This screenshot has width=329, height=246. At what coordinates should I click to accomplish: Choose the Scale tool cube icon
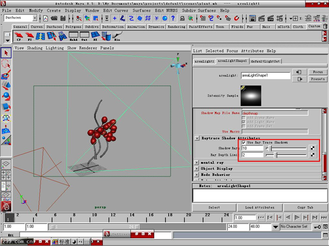point(6,107)
